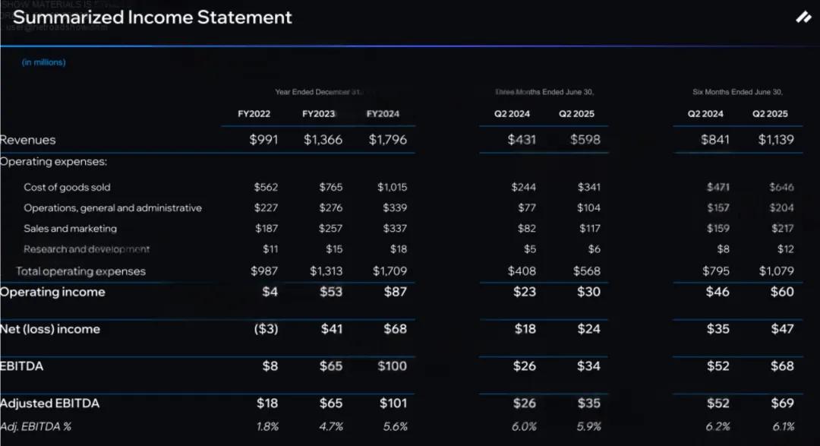Click the "(in millions)" note
Screen dimensions: 820x446
(44, 62)
